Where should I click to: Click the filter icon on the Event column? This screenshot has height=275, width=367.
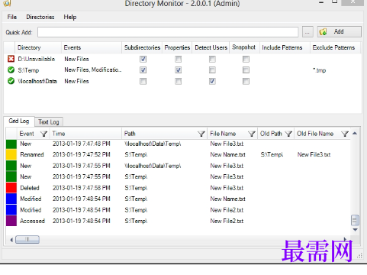[x=44, y=134]
